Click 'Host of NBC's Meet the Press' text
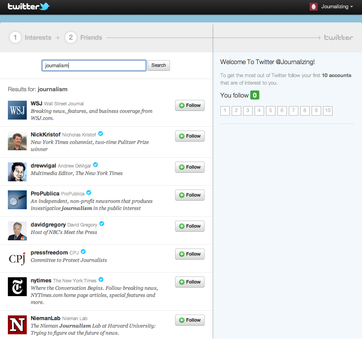 (x=64, y=232)
